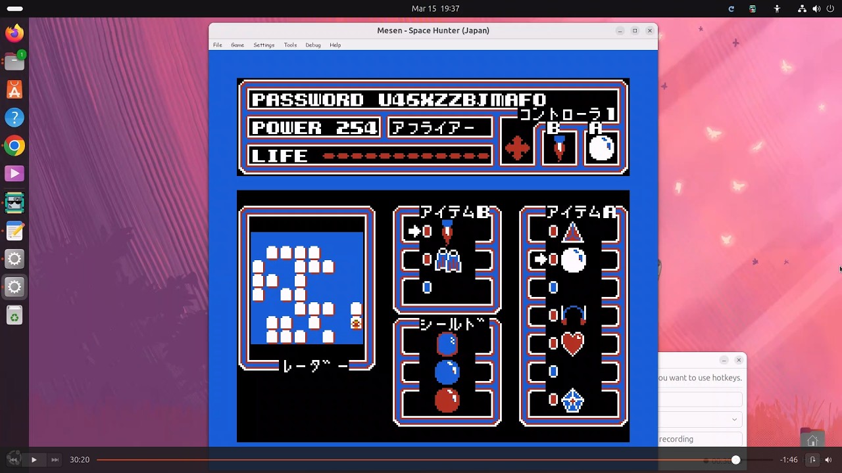
Task: Launch Google Chrome from the dock
Action: point(14,146)
